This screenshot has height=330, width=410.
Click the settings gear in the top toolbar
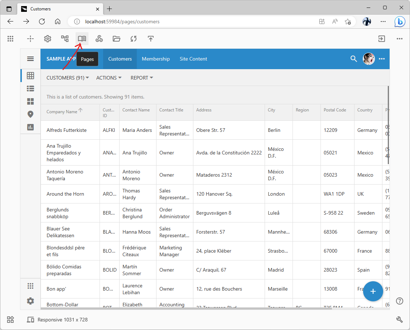pyautogui.click(x=48, y=39)
